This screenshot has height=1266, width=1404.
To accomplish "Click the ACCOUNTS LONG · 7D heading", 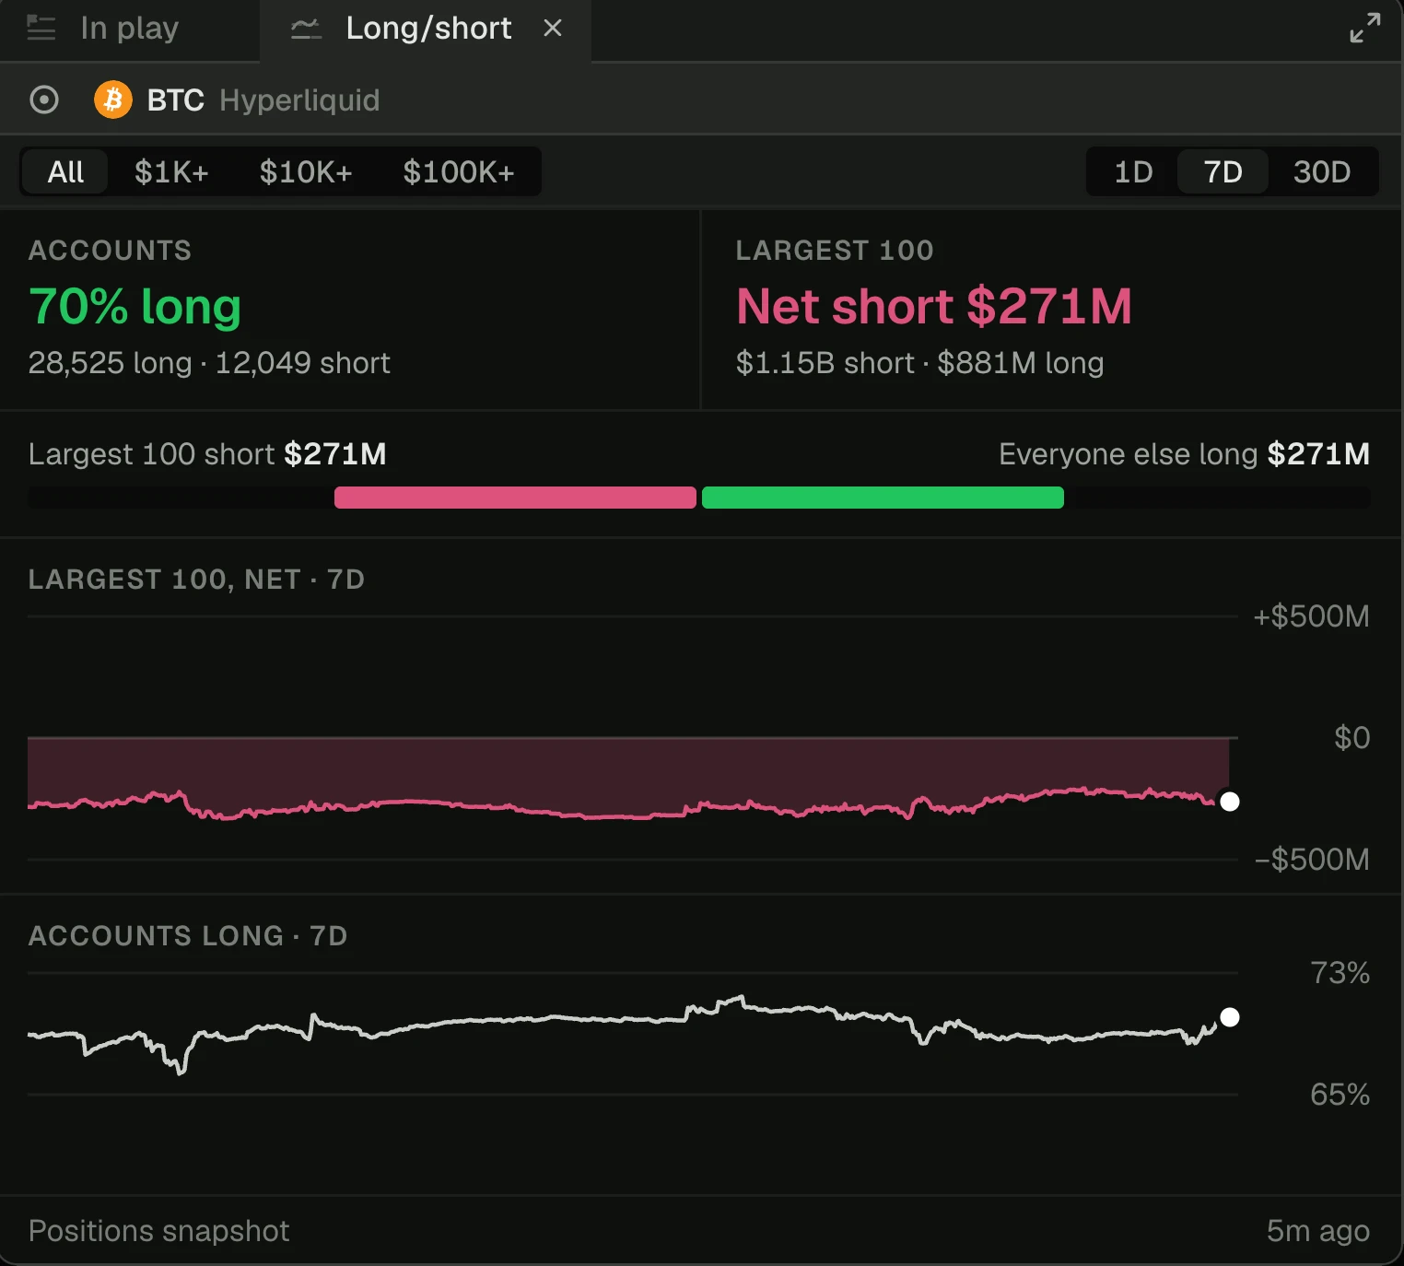I will (x=188, y=936).
